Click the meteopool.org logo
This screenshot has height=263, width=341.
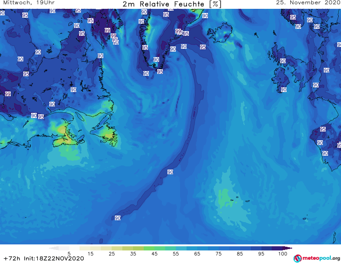tap(317, 258)
